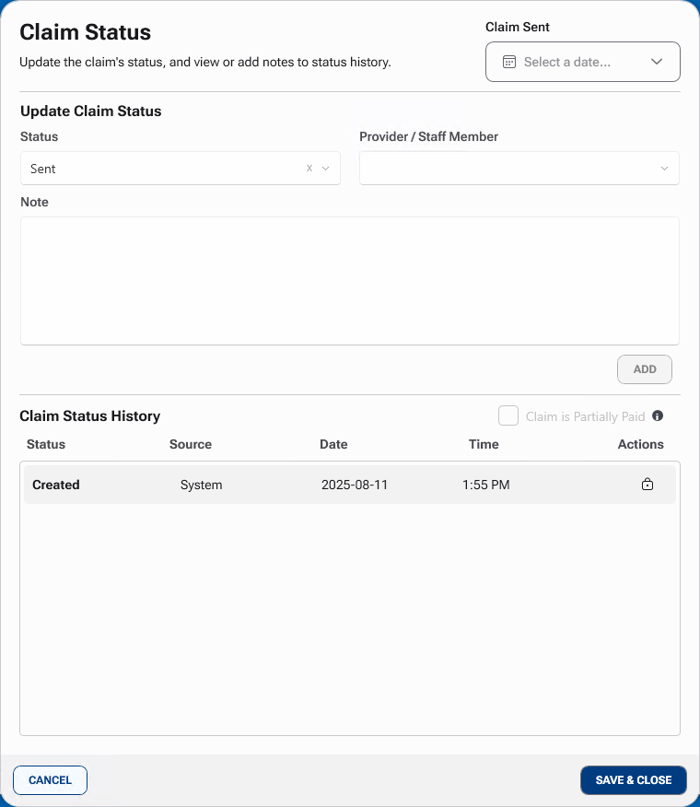Click the lock icon in the Created row
This screenshot has height=807, width=700.
[647, 485]
